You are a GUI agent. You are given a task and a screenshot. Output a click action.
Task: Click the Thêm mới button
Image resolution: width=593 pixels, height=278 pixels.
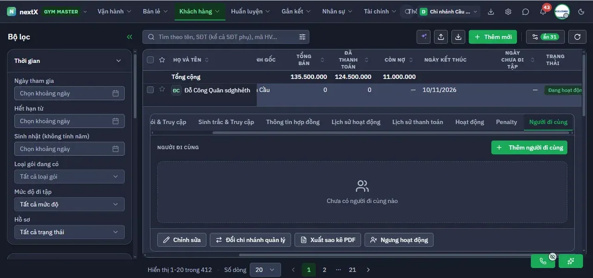point(493,37)
